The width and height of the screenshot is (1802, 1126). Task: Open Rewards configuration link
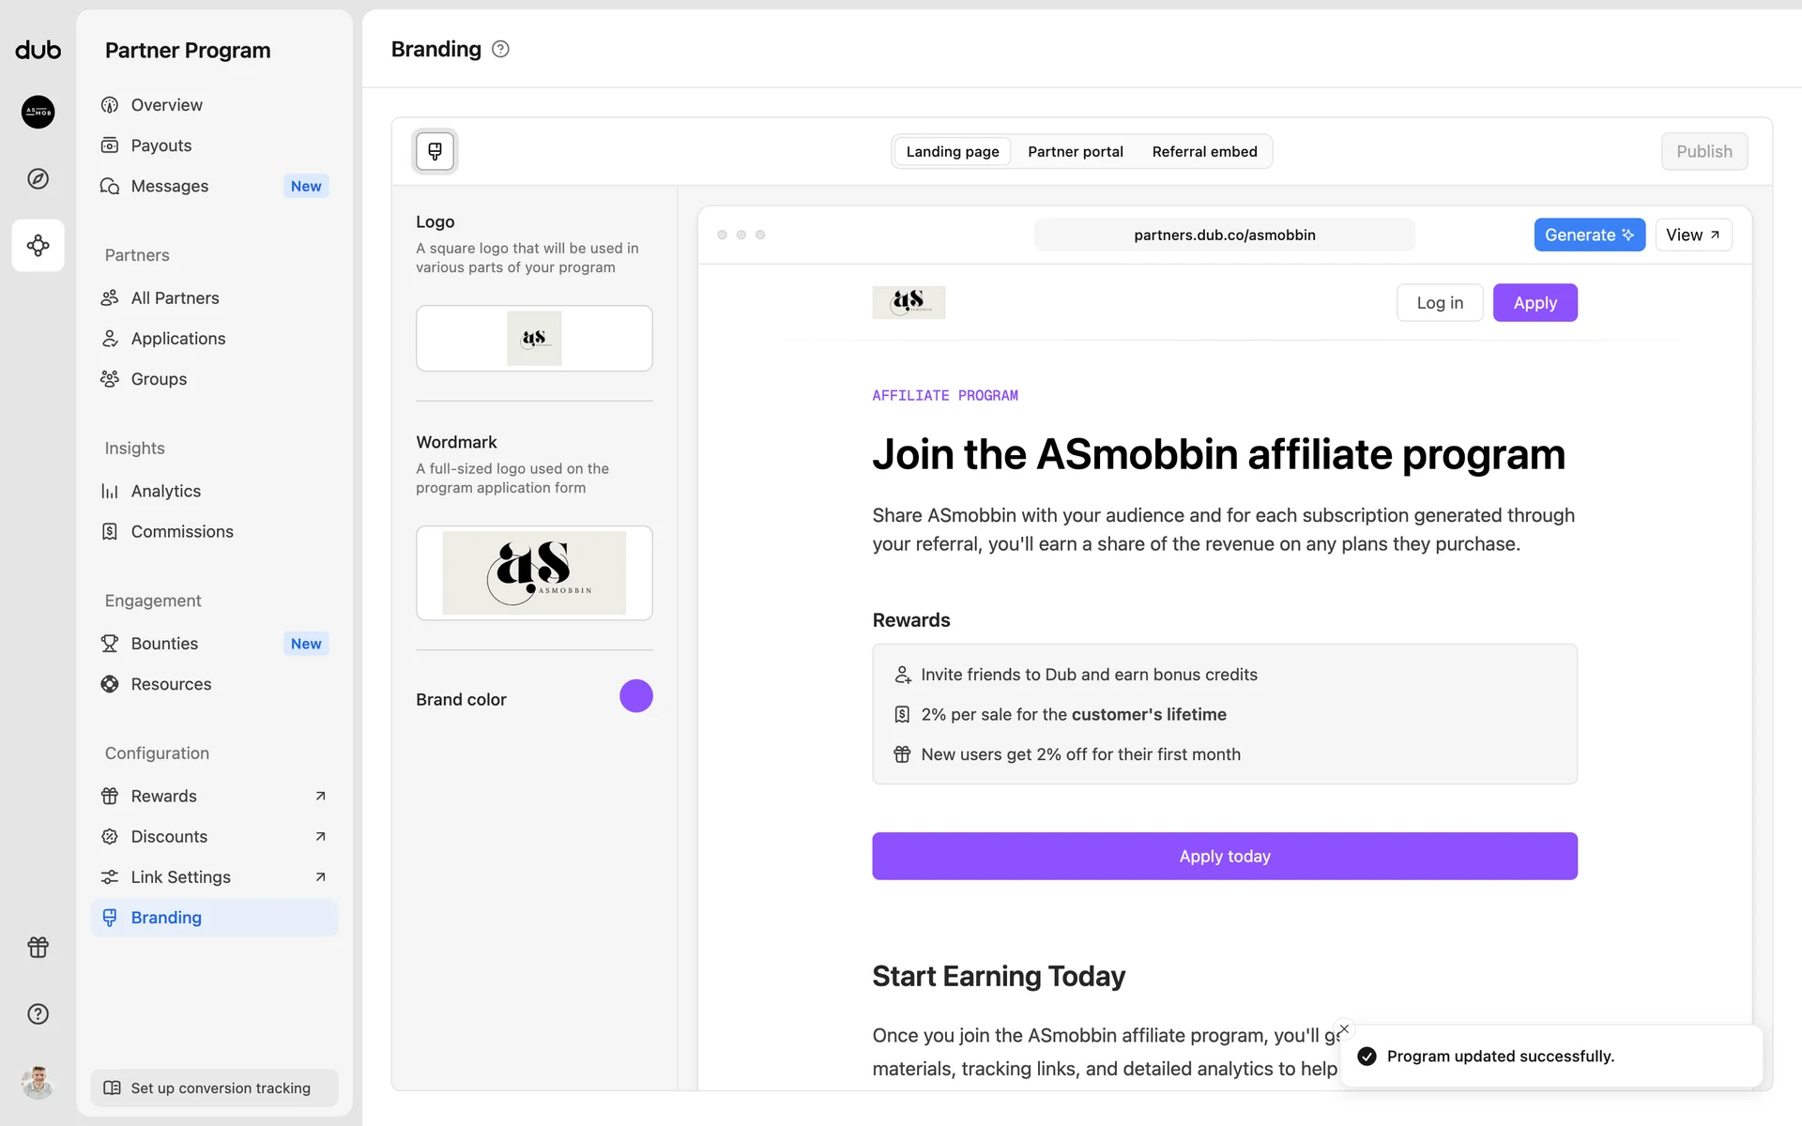pyautogui.click(x=214, y=796)
